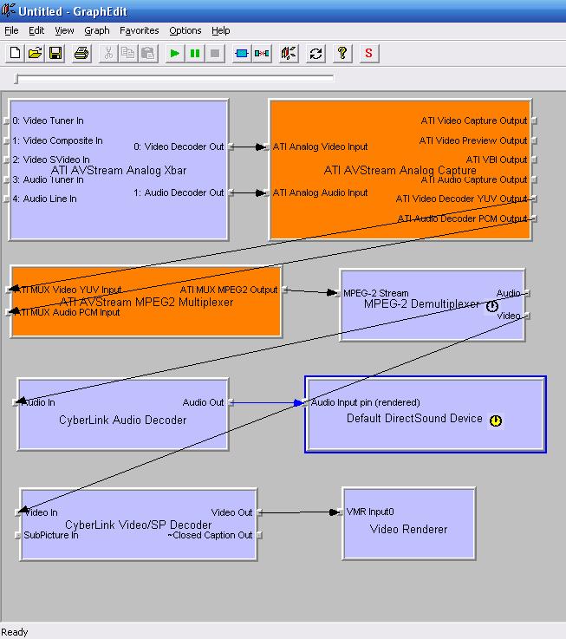Image resolution: width=566 pixels, height=639 pixels.
Task: Click the 'MPEG-2 Stream' input pin
Action: point(375,293)
